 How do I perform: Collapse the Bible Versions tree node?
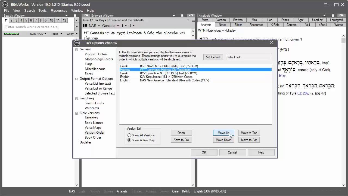click(x=76, y=113)
